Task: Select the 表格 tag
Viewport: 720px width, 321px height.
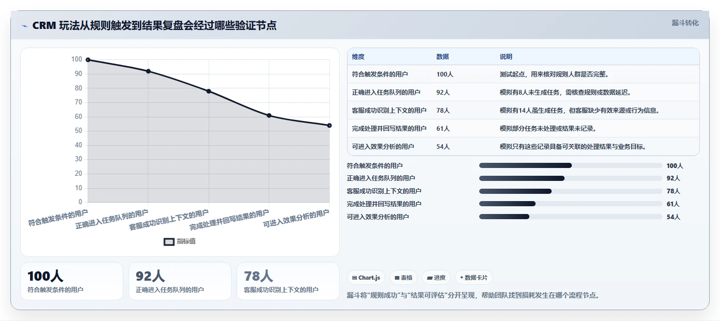Action: point(404,278)
